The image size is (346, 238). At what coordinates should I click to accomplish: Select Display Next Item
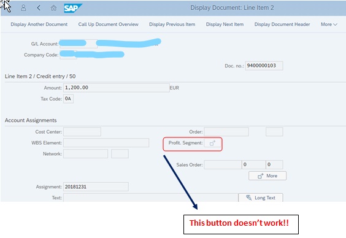click(225, 25)
